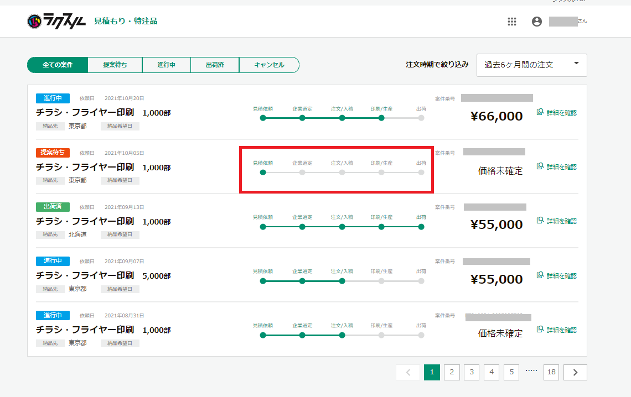Click details icon for ¥66,000 order

click(541, 112)
